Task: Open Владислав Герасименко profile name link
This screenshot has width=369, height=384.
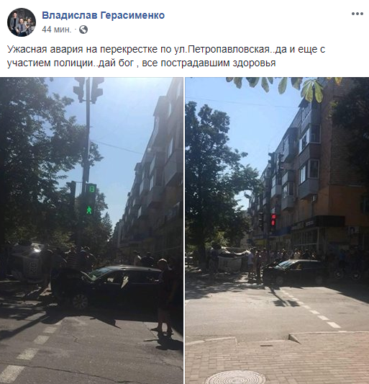Action: (x=103, y=15)
